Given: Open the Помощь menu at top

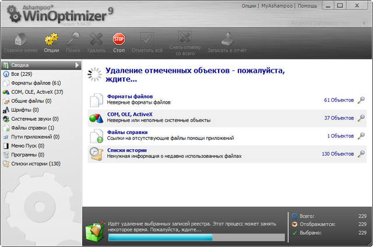Looking at the screenshot, I should coord(307,6).
